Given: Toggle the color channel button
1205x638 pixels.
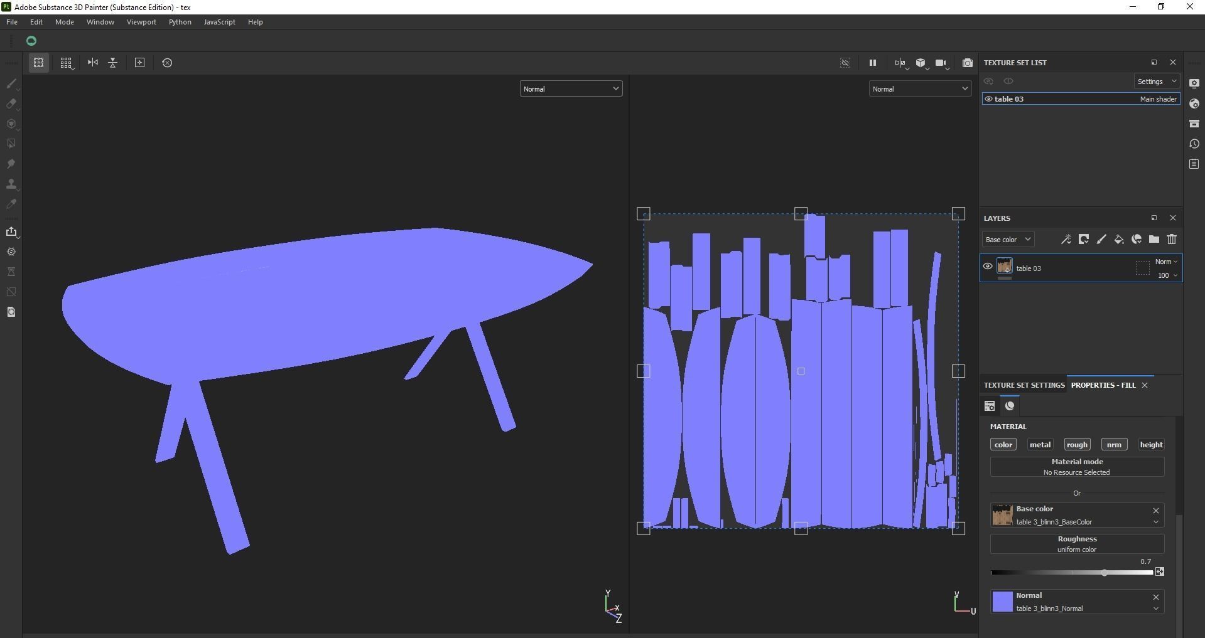Looking at the screenshot, I should point(1003,445).
